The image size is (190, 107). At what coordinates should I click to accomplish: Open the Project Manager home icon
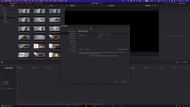(x=184, y=106)
